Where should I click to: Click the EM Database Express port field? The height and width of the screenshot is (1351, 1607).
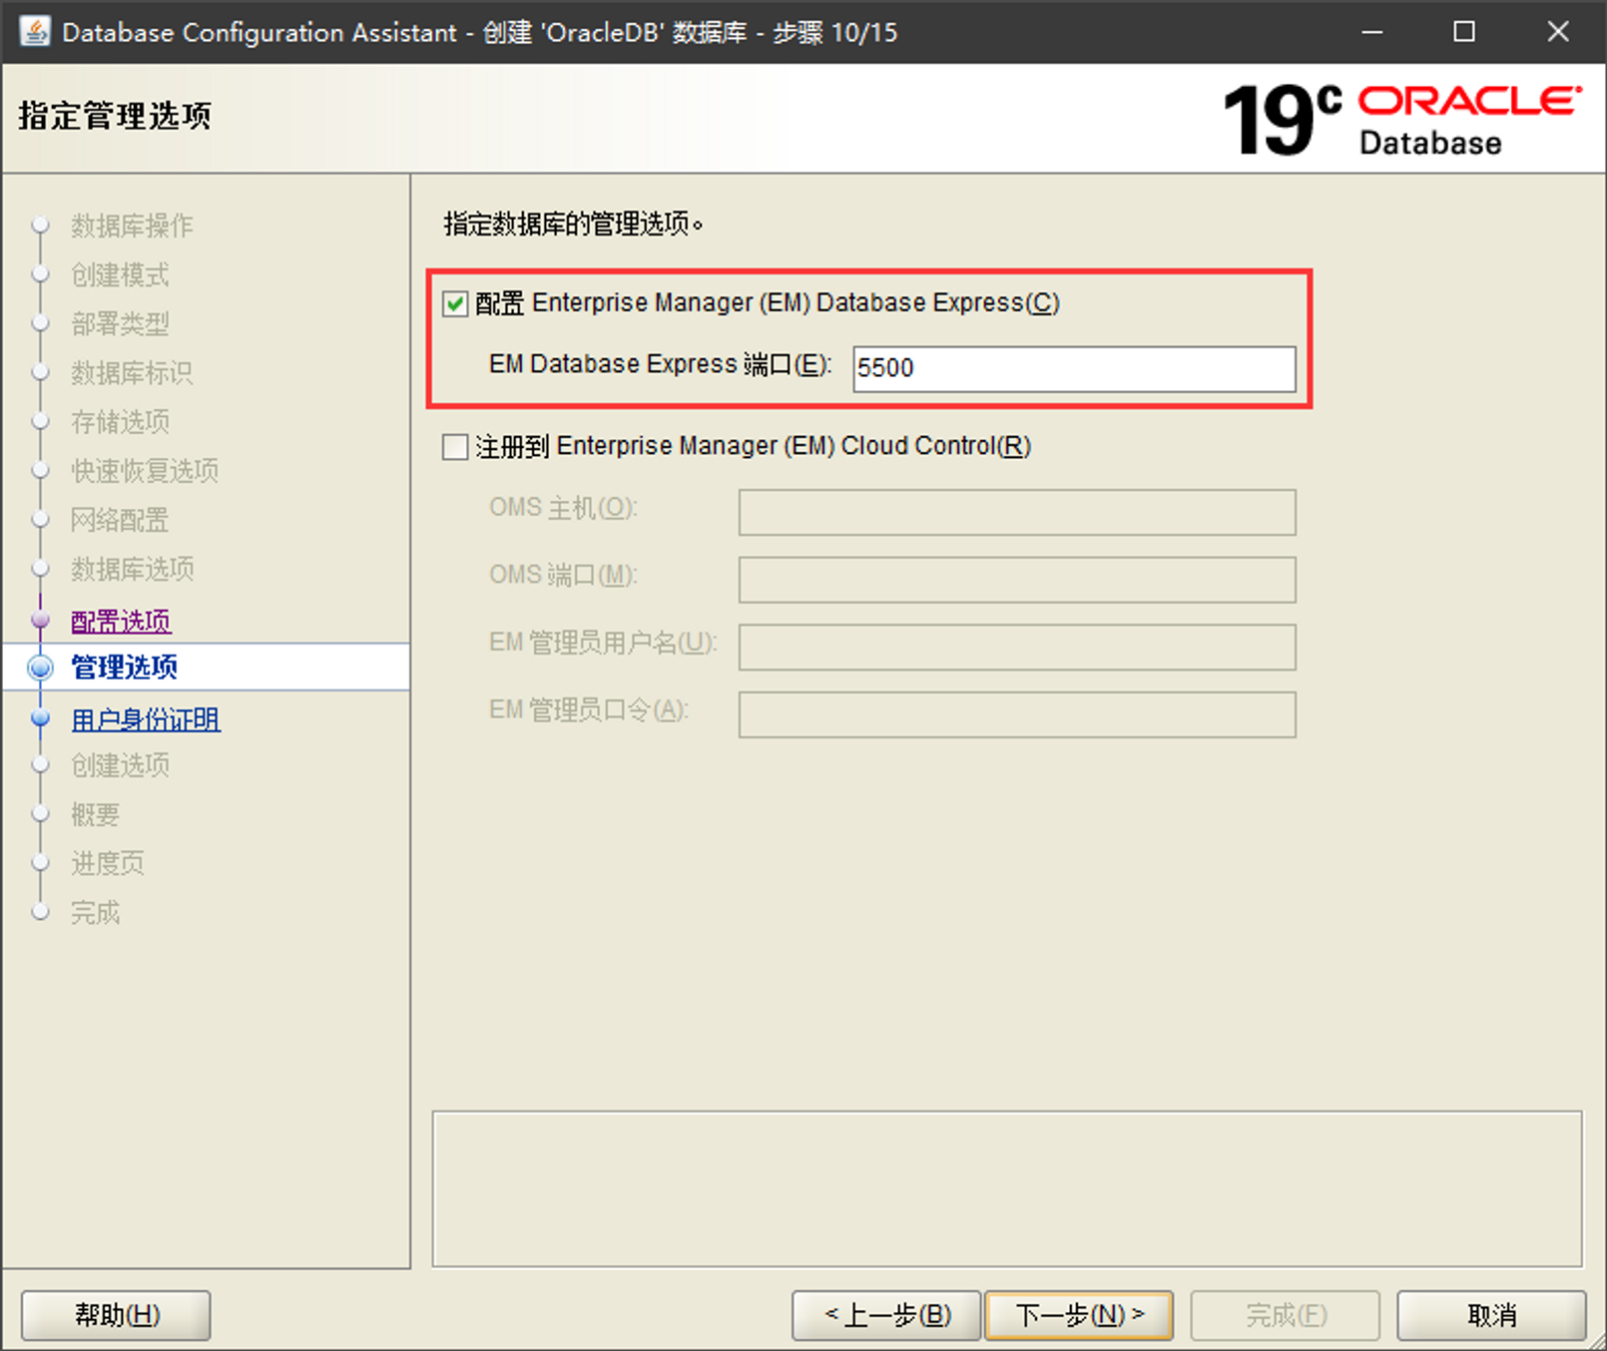1073,368
